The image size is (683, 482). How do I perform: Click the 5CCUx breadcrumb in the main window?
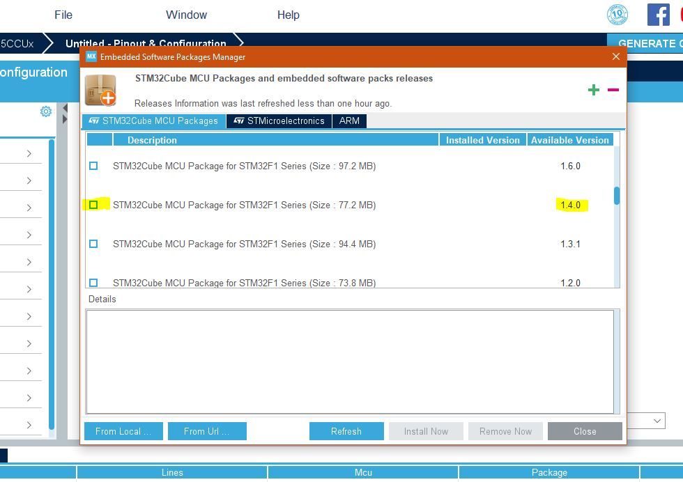(x=17, y=44)
